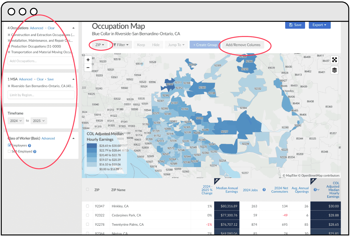Click the Add Occupations input field
Viewport: 351px width, 238px height.
[x=41, y=61]
